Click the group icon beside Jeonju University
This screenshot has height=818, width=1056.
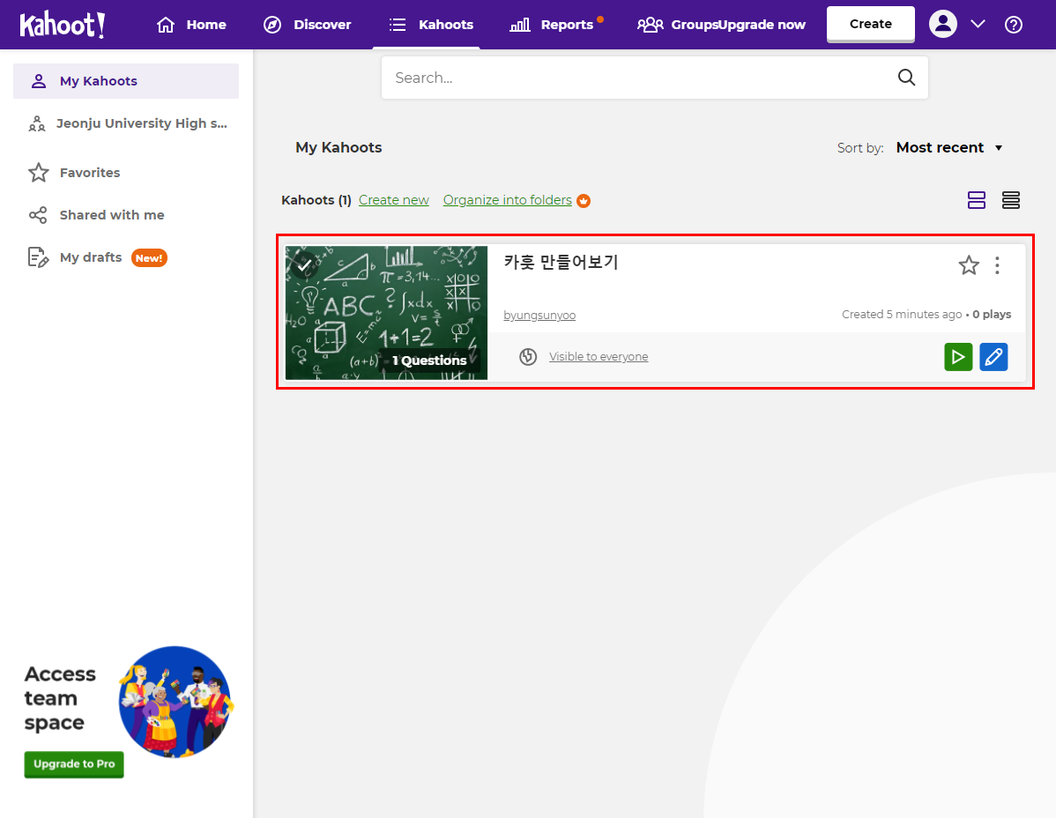(37, 124)
